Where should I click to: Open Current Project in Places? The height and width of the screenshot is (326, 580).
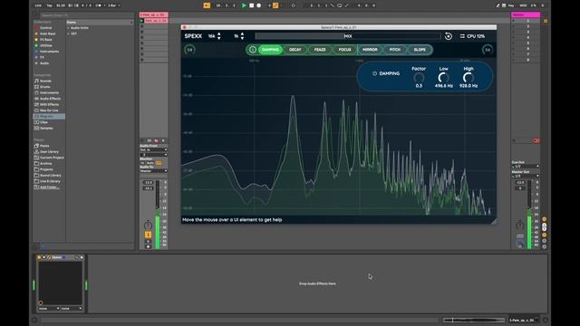[x=52, y=158]
